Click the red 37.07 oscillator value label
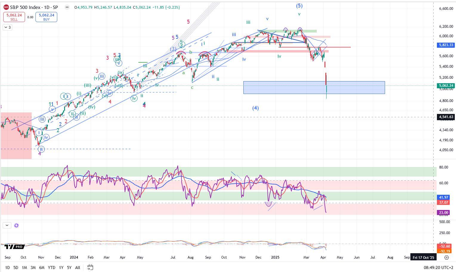 pyautogui.click(x=443, y=203)
